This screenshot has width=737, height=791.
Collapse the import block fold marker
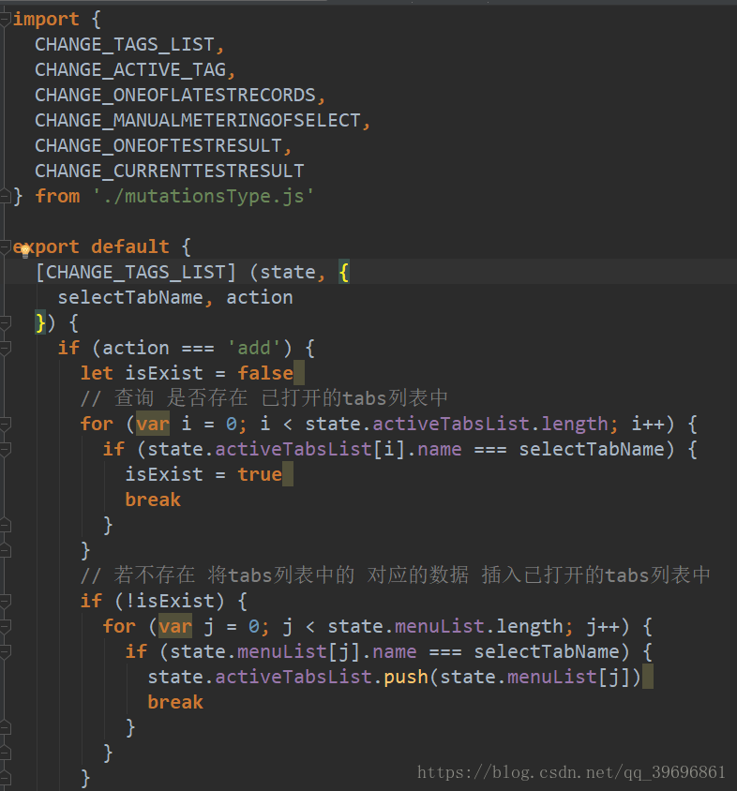tap(5, 20)
